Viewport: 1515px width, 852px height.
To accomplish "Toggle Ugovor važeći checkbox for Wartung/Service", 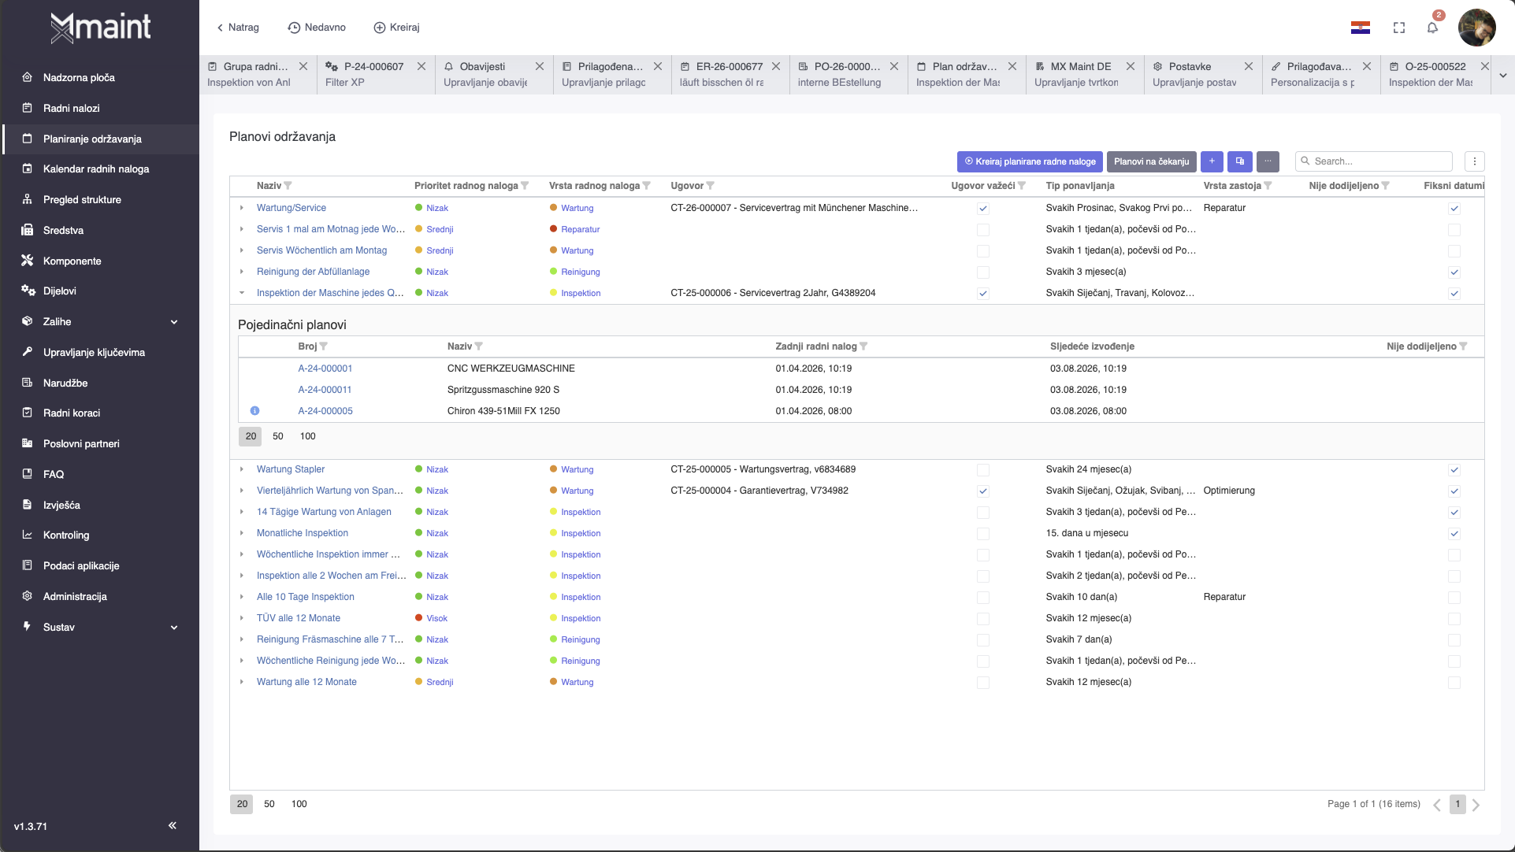I will coord(982,209).
